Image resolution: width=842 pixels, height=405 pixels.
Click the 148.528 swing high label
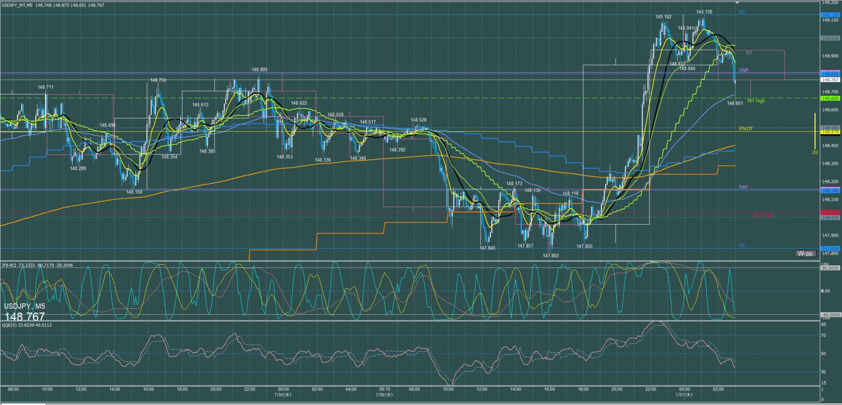pyautogui.click(x=419, y=120)
